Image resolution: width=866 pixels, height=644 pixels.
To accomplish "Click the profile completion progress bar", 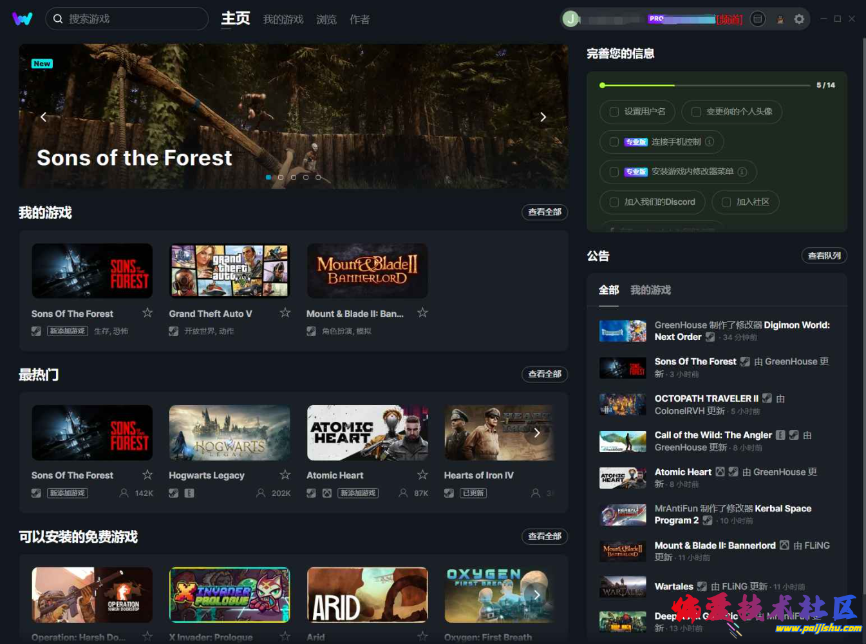I will [x=705, y=85].
